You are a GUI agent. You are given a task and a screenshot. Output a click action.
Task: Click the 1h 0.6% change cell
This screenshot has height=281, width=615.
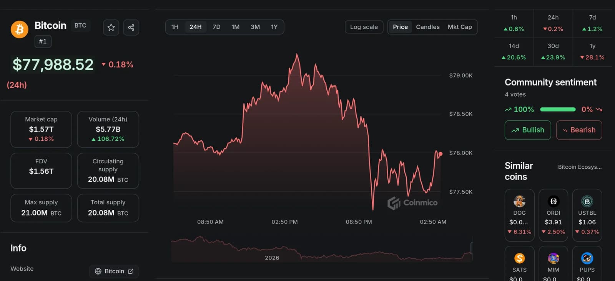coord(514,23)
